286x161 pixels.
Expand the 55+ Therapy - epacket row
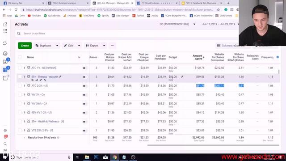(25, 76)
